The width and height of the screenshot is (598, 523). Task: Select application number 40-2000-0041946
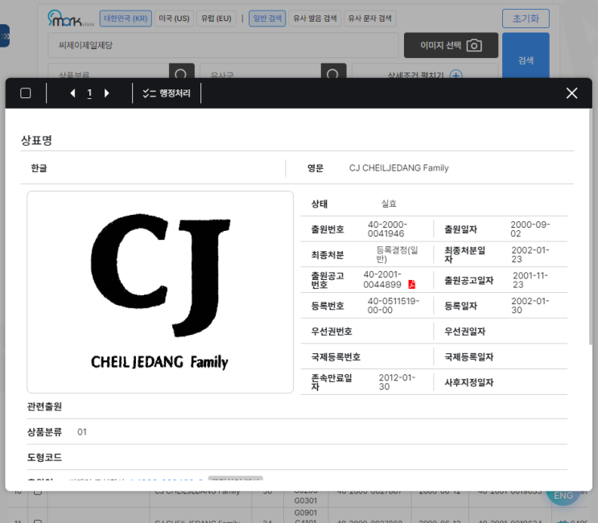tap(387, 229)
